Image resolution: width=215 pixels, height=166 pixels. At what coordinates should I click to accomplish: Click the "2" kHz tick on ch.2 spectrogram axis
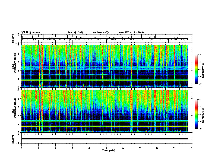(x=19, y=124)
